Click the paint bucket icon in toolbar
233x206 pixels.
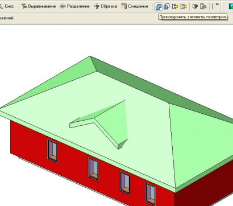[203, 7]
